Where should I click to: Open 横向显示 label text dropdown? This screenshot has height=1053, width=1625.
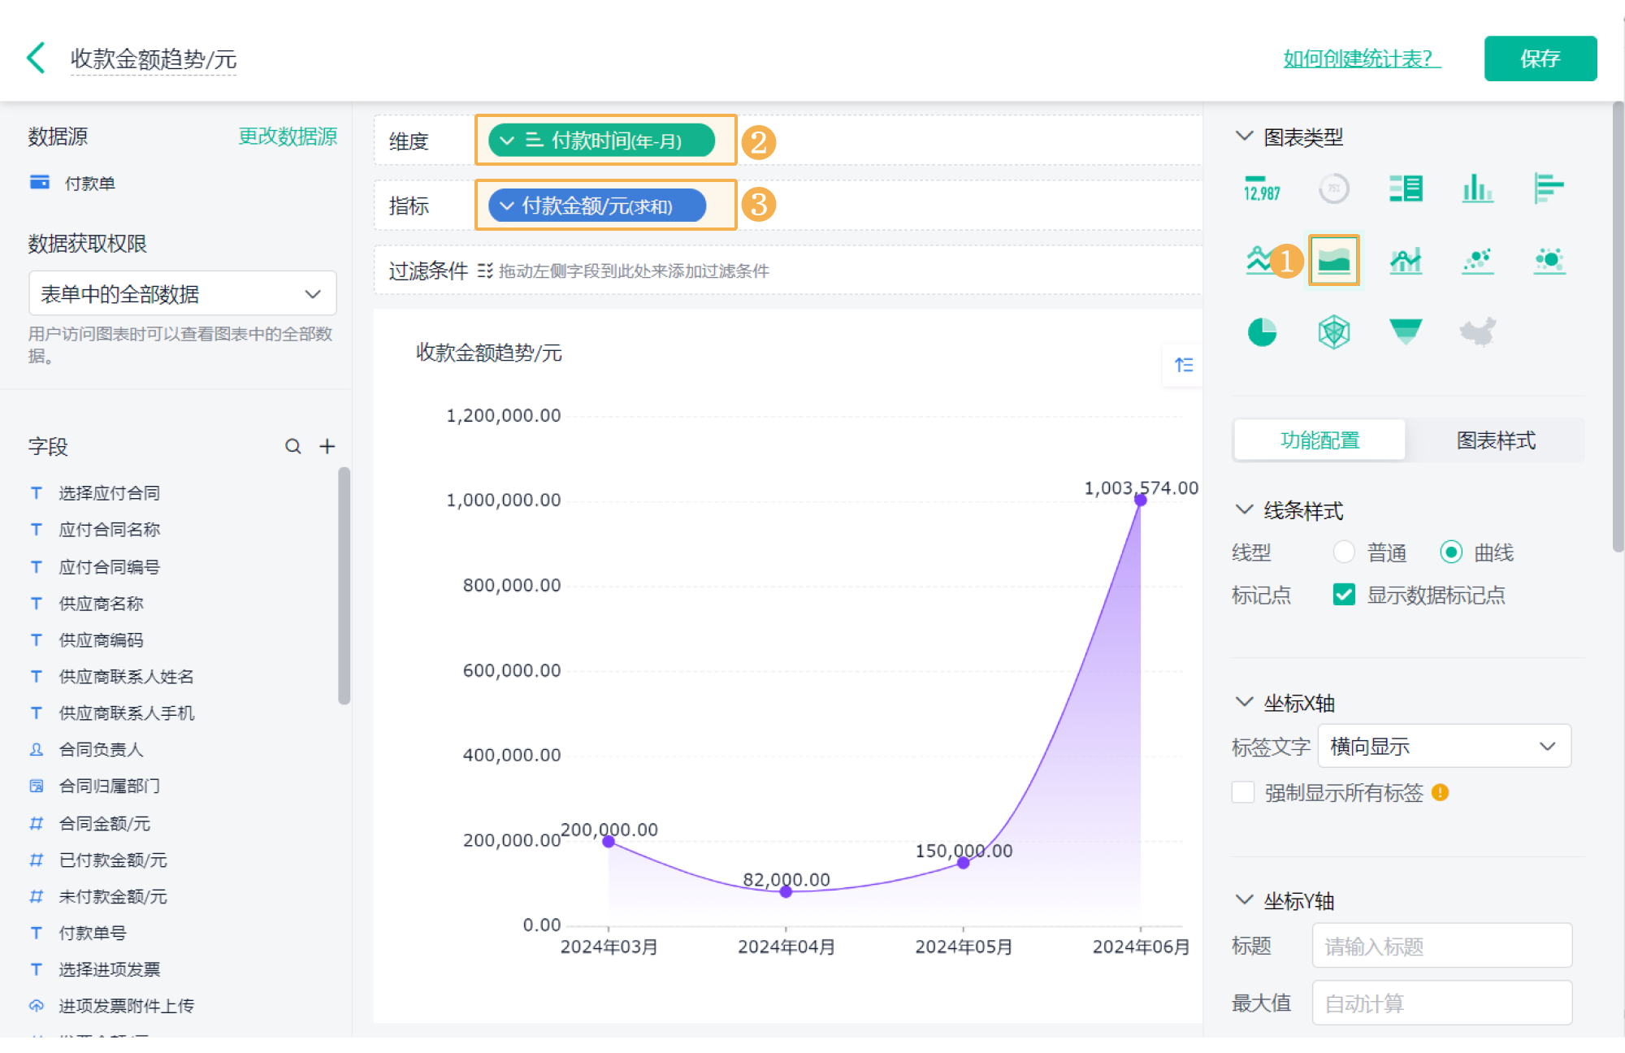pyautogui.click(x=1444, y=746)
